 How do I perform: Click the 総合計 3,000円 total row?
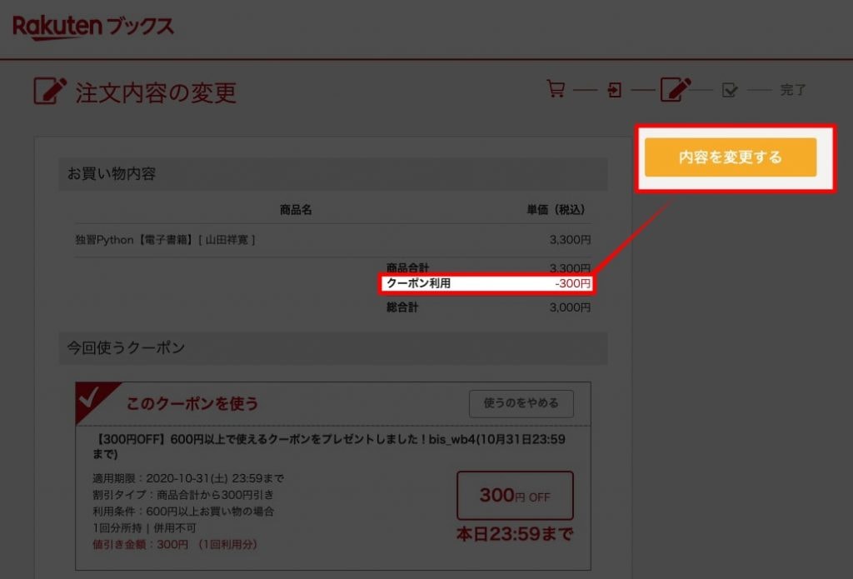click(x=487, y=307)
